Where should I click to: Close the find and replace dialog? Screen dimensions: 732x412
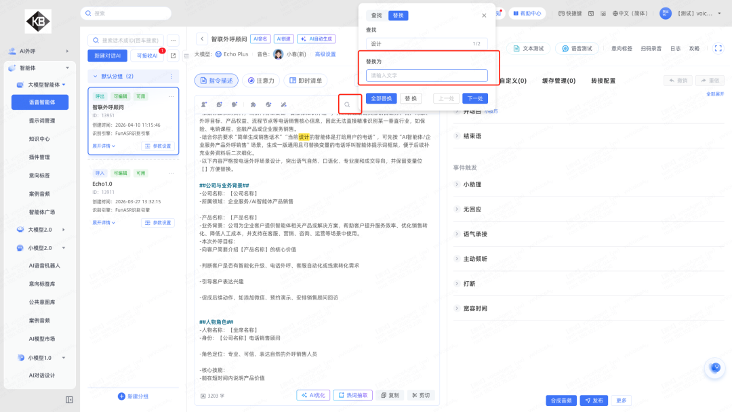pos(484,15)
